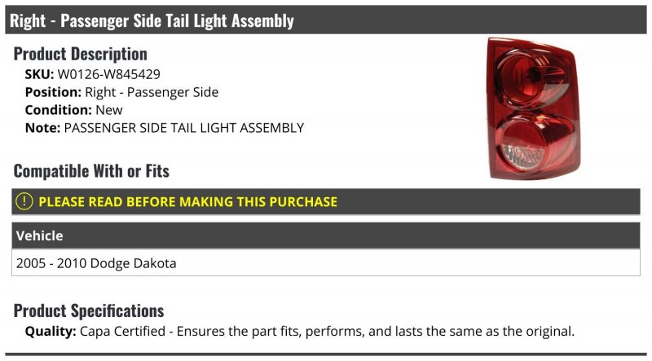Select the SKU value W0126-W845429
Image resolution: width=652 pixels, height=361 pixels.
[108, 74]
